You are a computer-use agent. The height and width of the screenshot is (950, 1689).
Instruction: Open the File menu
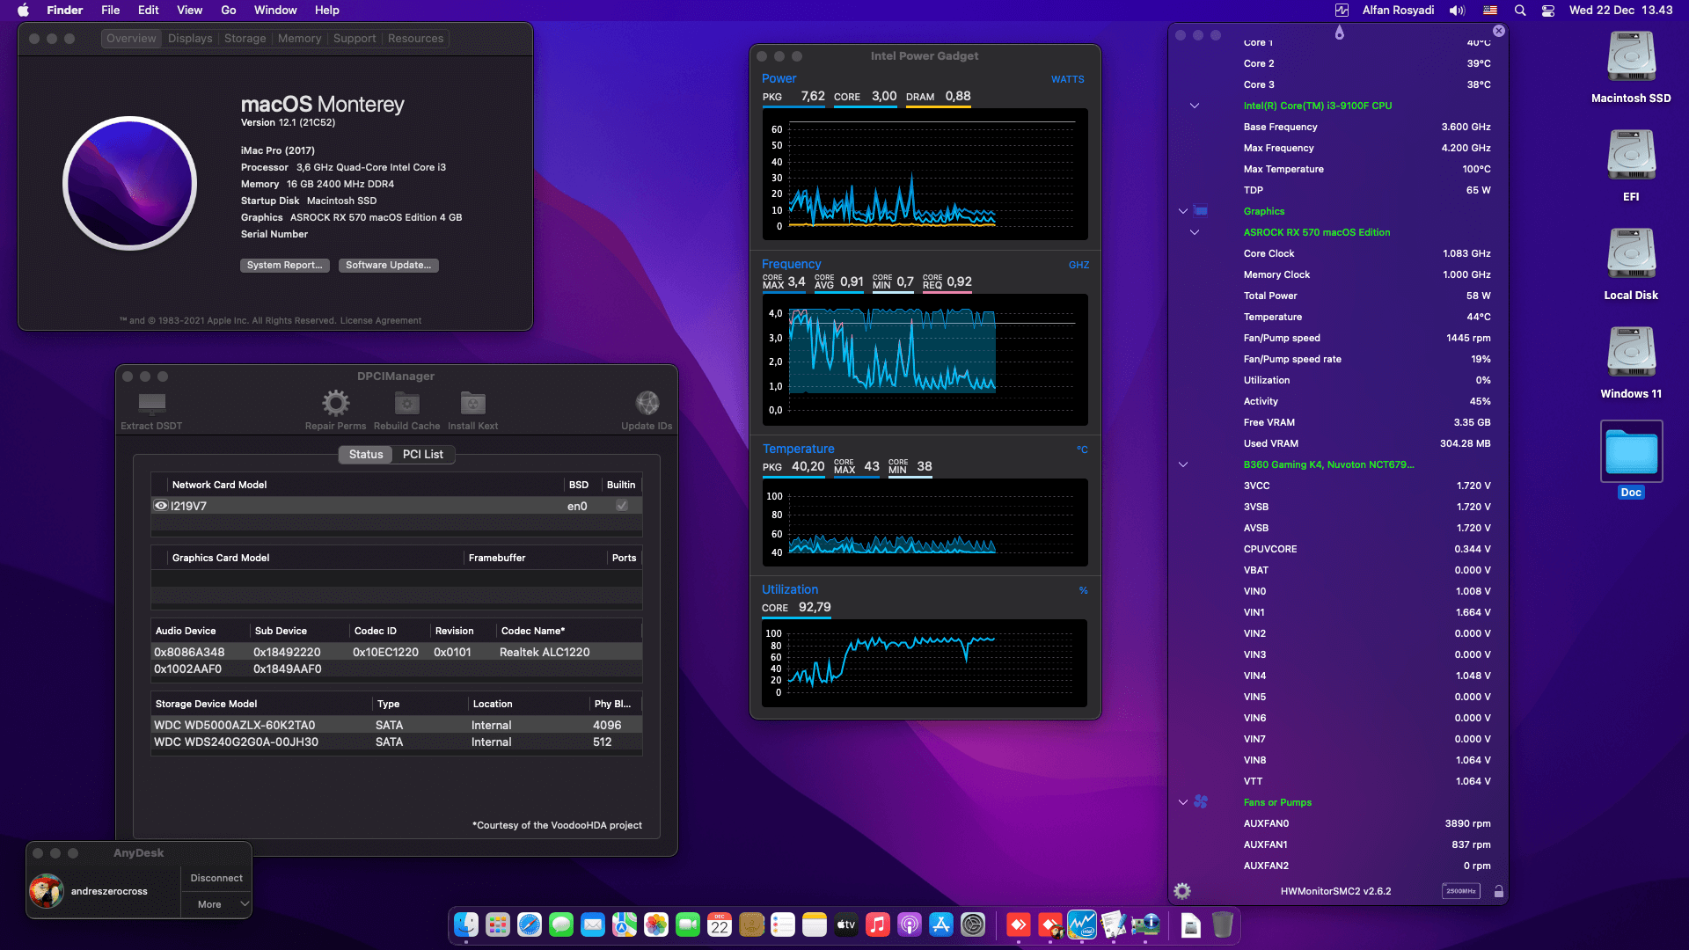pos(110,11)
